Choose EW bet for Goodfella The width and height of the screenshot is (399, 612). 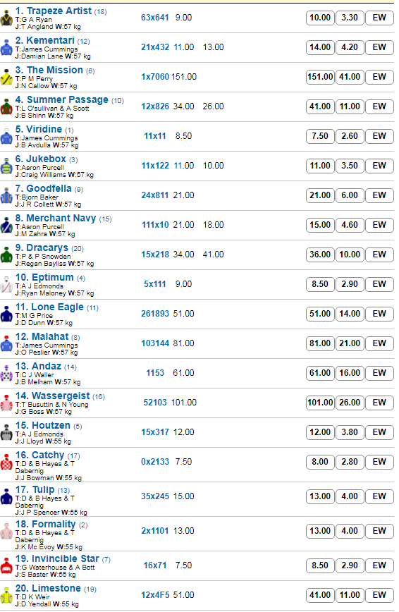click(x=379, y=195)
